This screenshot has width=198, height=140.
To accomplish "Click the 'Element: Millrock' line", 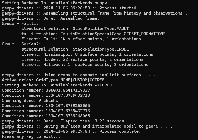I will pyautogui.click(x=85, y=65).
